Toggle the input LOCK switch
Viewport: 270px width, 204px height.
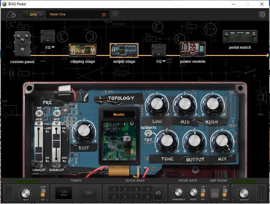pyautogui.click(x=43, y=193)
